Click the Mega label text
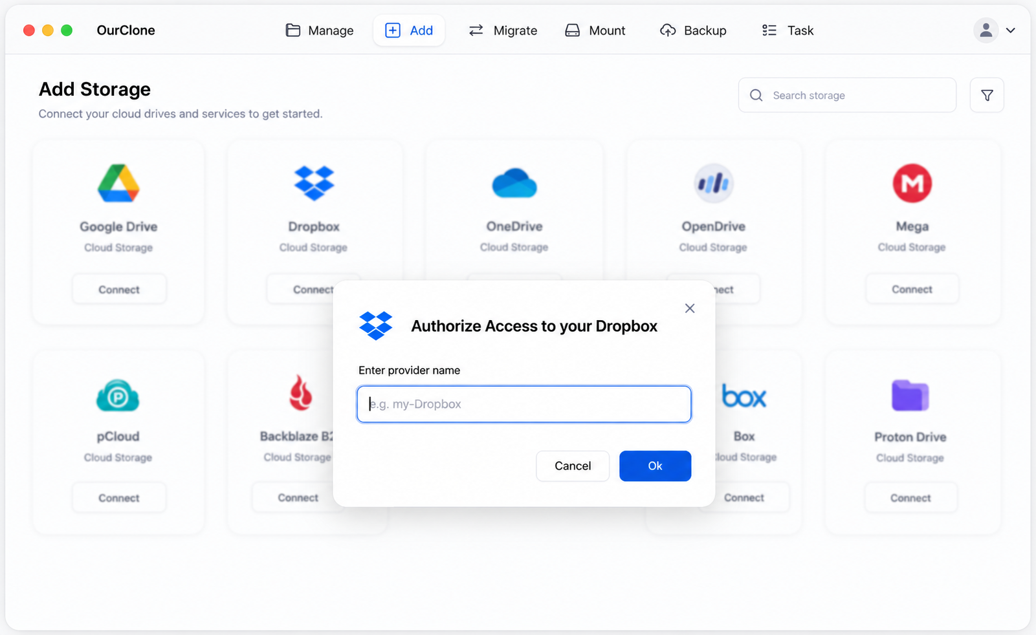 tap(912, 226)
